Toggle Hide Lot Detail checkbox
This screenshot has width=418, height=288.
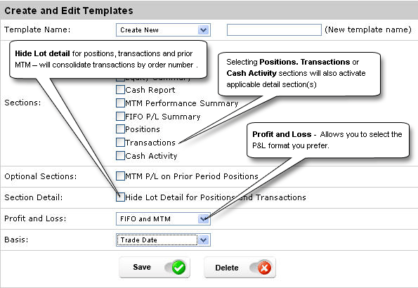(120, 197)
